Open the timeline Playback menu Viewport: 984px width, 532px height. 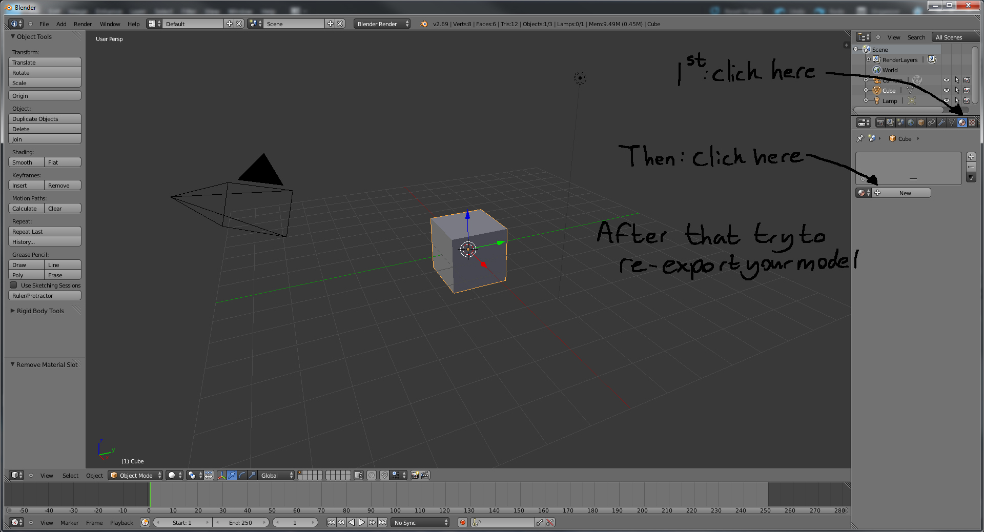point(121,522)
